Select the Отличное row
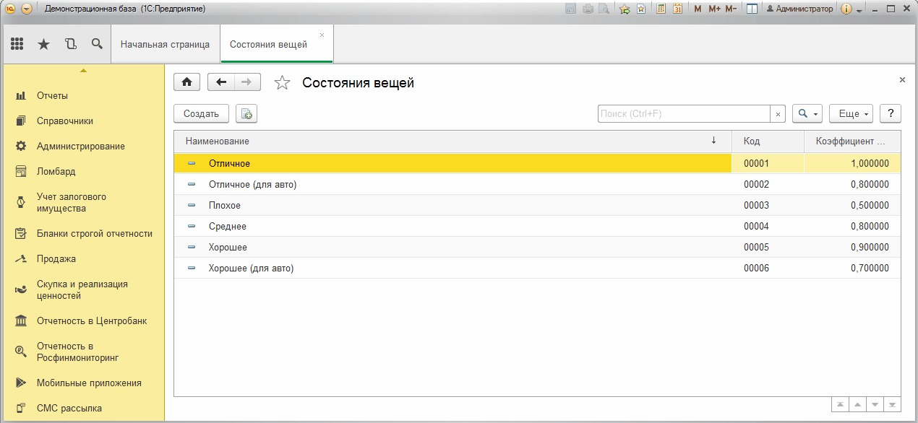Viewport: 918px width, 423px height. pyautogui.click(x=537, y=163)
